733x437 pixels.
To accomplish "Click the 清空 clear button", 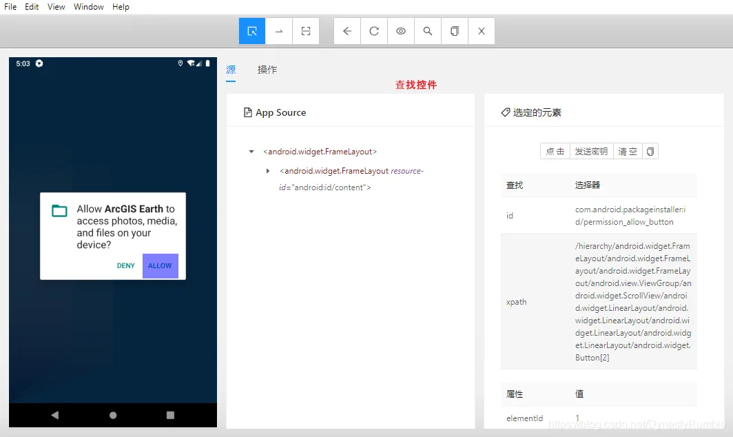I will pyautogui.click(x=628, y=151).
